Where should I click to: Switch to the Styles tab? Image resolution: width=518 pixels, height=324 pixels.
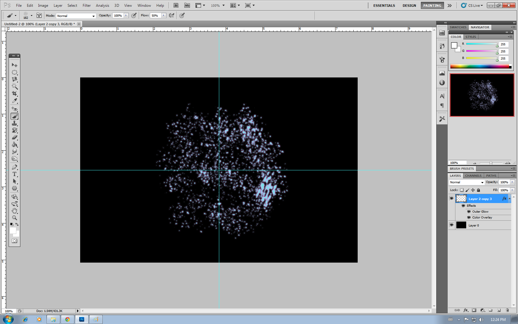pos(471,37)
